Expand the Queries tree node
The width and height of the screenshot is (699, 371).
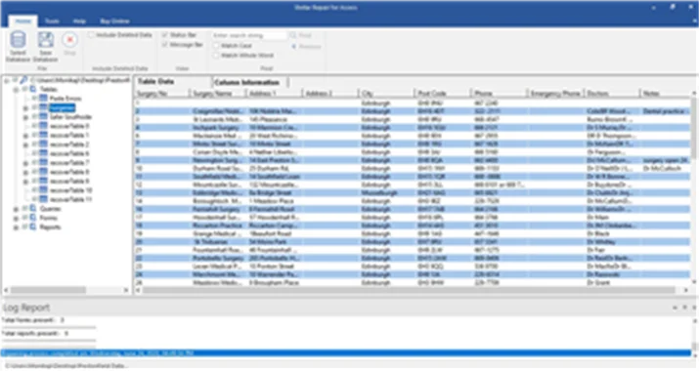click(16, 209)
